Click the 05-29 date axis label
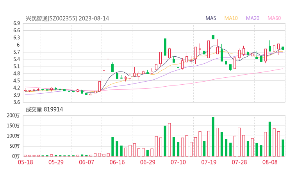This screenshot has width=289, height=171. point(56,162)
